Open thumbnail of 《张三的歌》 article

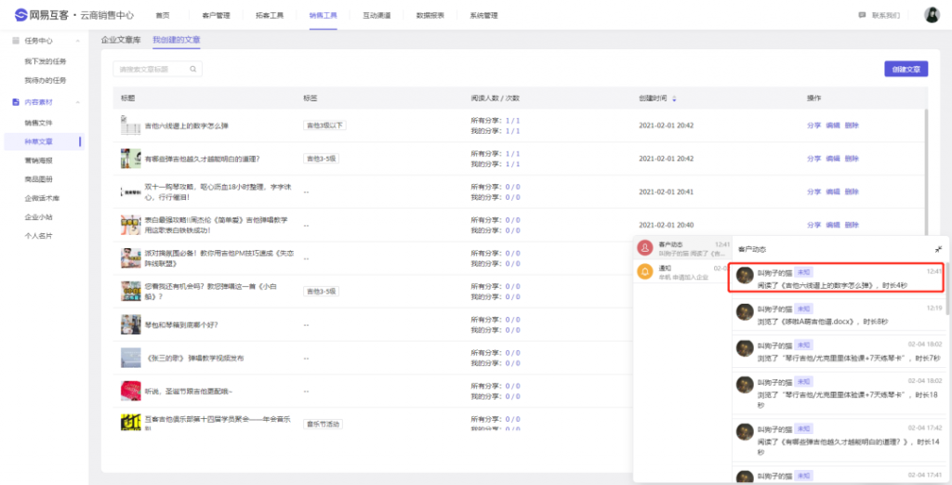(x=130, y=358)
